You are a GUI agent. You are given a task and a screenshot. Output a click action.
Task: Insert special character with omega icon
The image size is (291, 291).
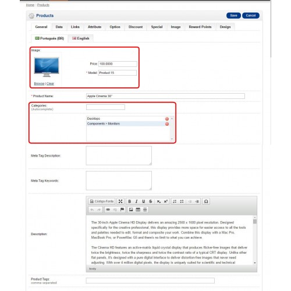tap(206, 201)
